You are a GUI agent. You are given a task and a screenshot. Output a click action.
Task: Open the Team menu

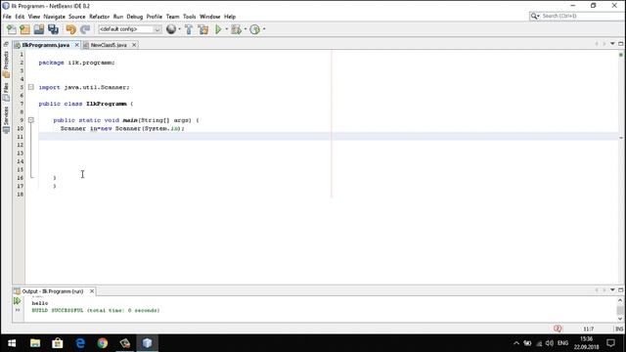point(172,17)
